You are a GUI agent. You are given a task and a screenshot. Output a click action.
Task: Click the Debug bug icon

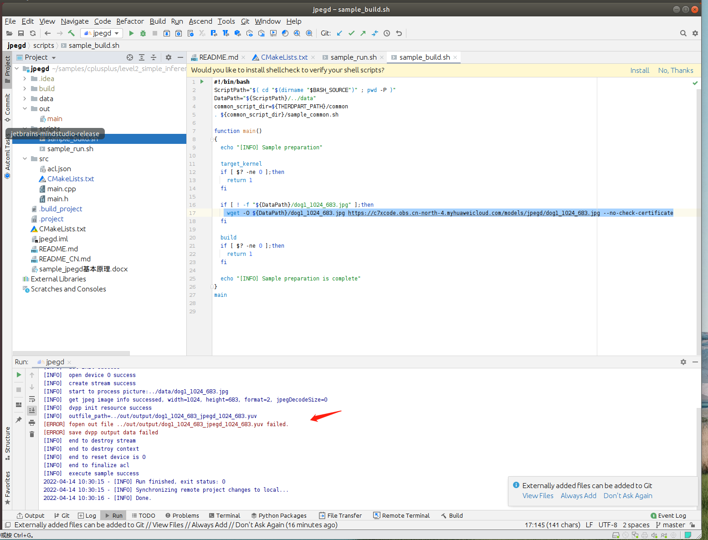click(x=143, y=33)
